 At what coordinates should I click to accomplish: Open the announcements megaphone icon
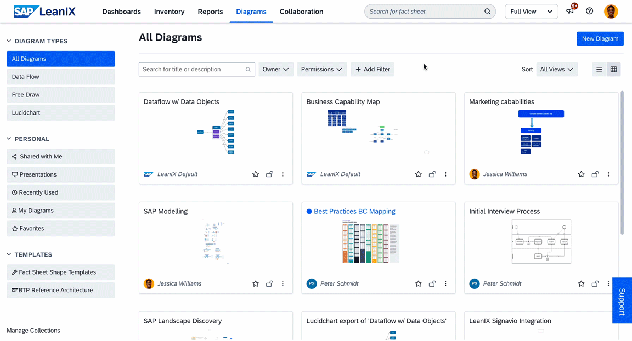point(570,12)
